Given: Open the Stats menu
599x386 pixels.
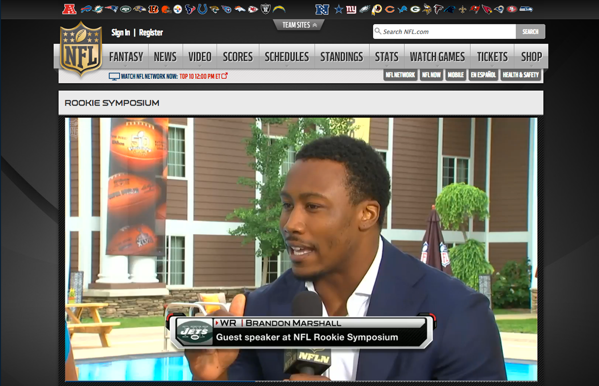Looking at the screenshot, I should pyautogui.click(x=387, y=57).
